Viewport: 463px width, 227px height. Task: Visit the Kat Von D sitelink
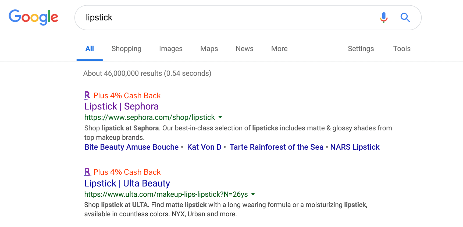click(x=204, y=147)
